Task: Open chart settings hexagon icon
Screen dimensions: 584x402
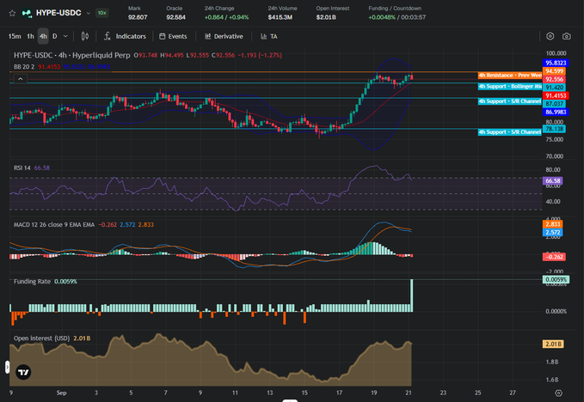Action: click(x=550, y=36)
